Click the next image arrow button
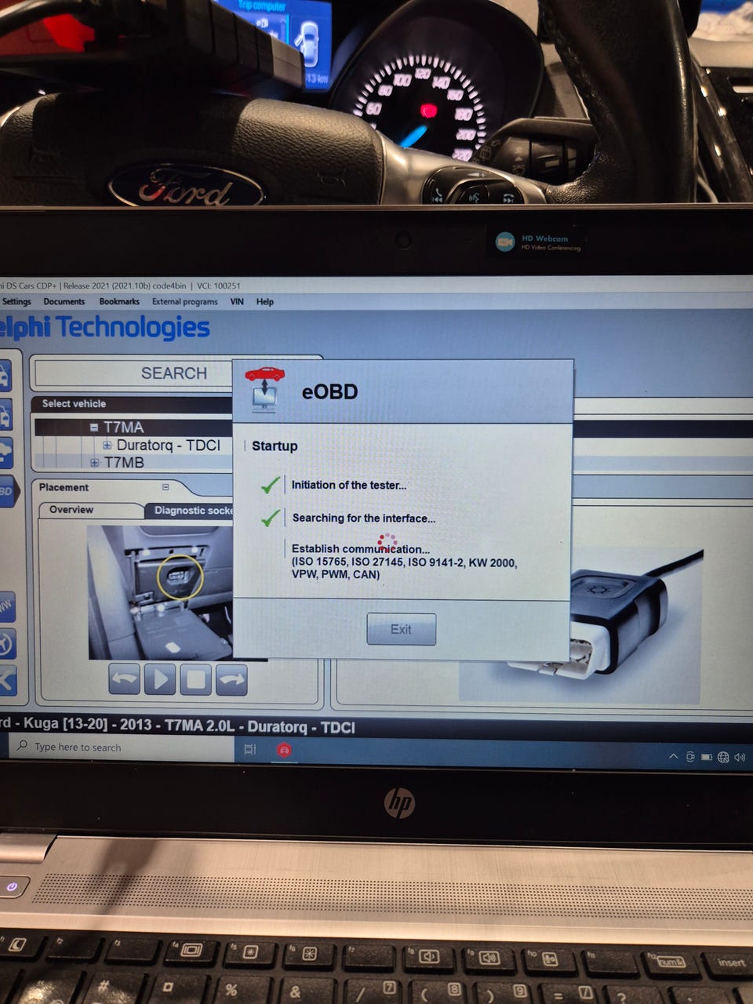753x1004 pixels. pyautogui.click(x=231, y=679)
